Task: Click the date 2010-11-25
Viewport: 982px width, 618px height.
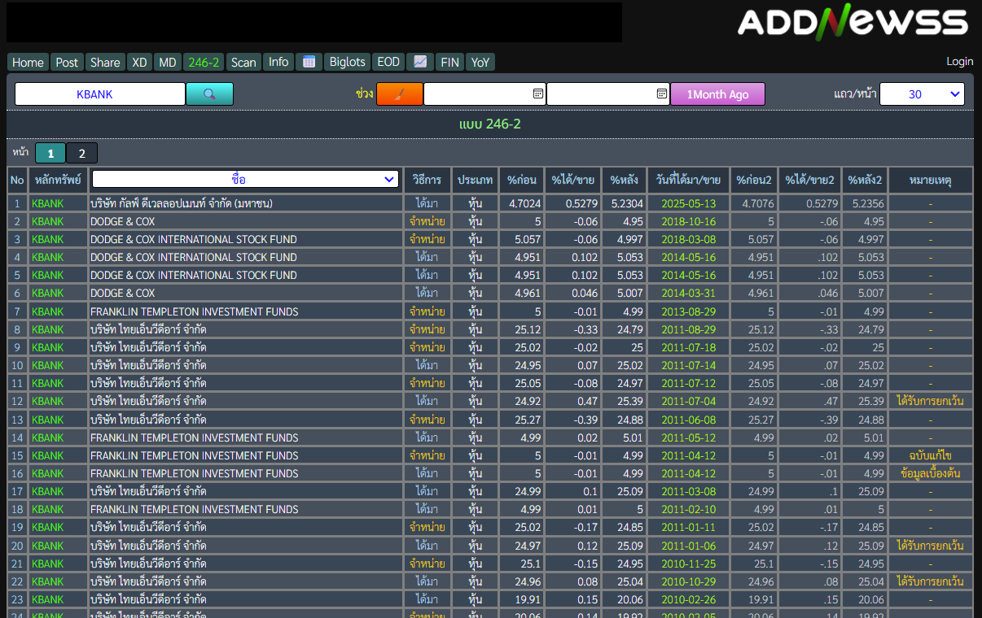Action: pyautogui.click(x=688, y=564)
